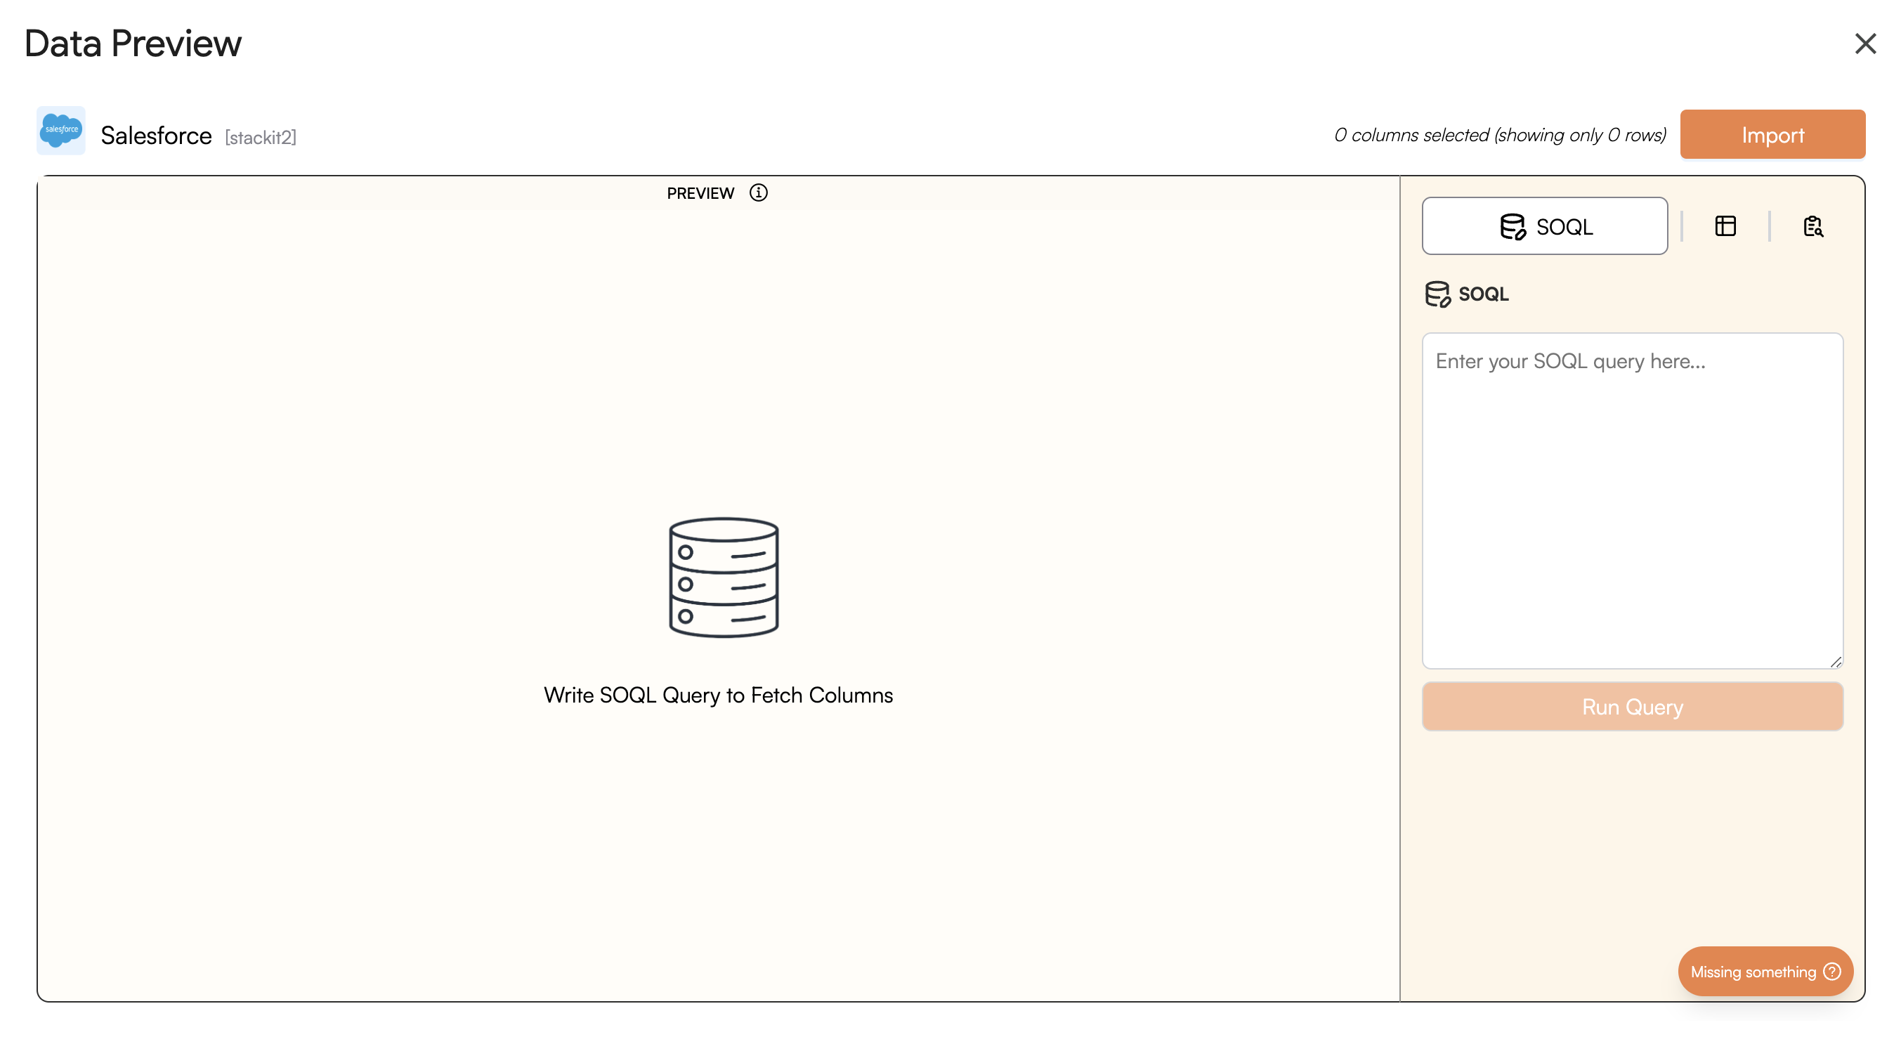Click the PREVIEW header label
1901x1044 pixels.
[x=700, y=193]
